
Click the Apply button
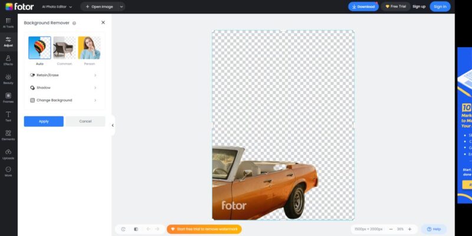[44, 122]
